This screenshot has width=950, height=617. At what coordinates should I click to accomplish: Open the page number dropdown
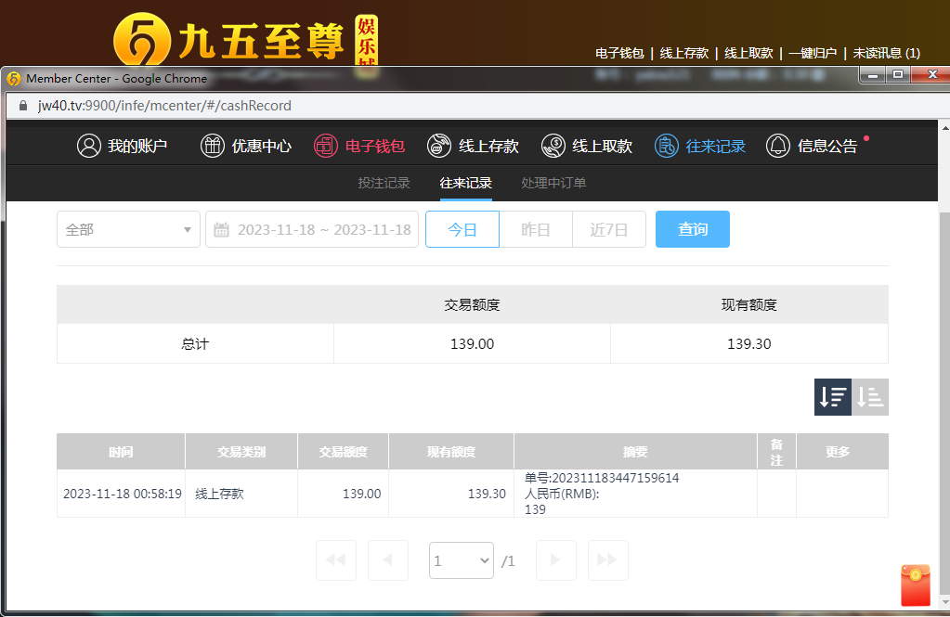coord(461,560)
